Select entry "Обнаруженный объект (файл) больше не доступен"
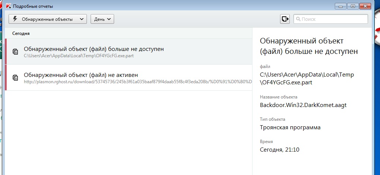 [94, 49]
